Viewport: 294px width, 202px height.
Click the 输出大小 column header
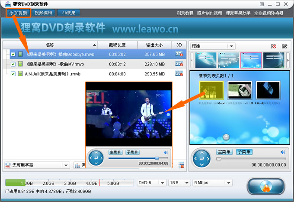coord(154,45)
